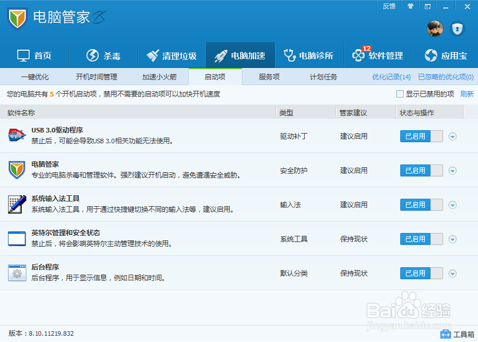
Task: Toggle 已启用 switch for USB 3.0驱动程序
Action: 421,136
